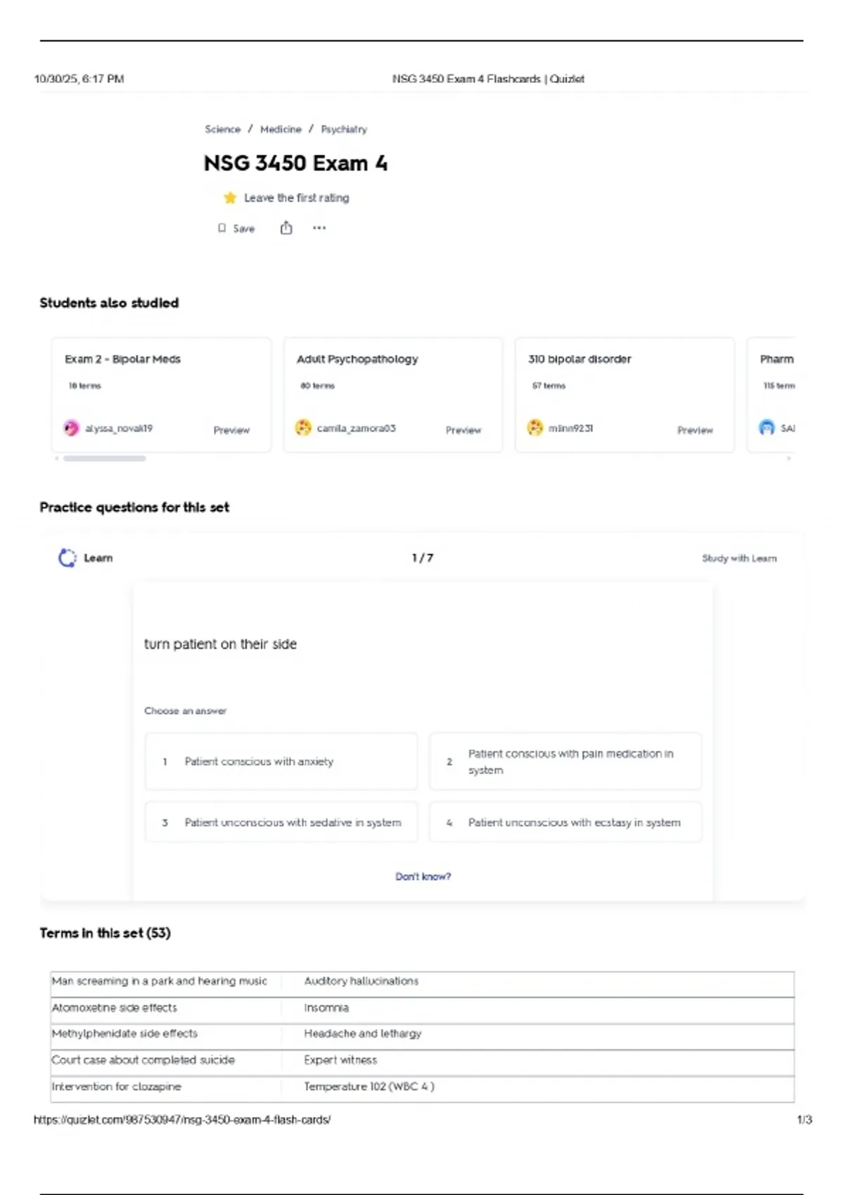This screenshot has width=844, height=1195.
Task: Click alyssa_novak19's profile avatar
Action: coord(72,428)
